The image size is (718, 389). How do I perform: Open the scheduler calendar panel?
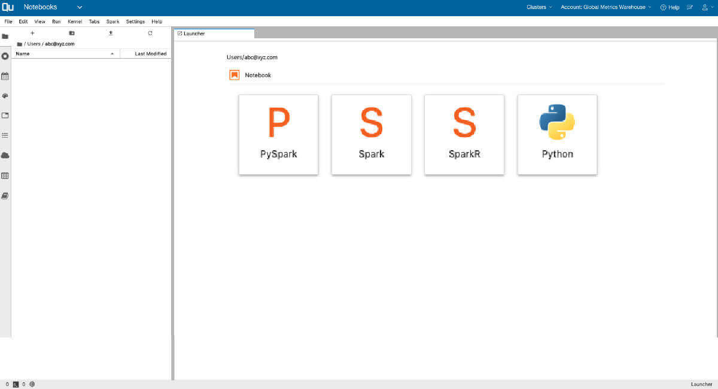click(5, 76)
